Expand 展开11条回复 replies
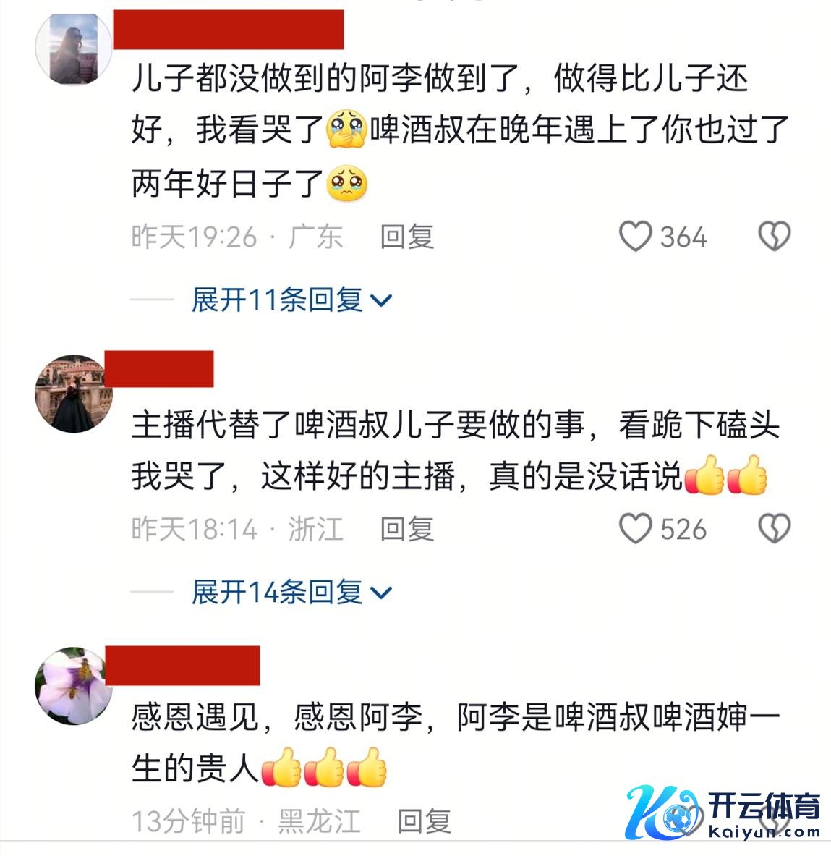This screenshot has width=831, height=856. [x=291, y=300]
